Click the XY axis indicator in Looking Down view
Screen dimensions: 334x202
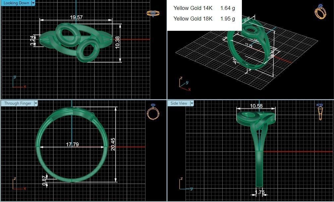pos(19,82)
